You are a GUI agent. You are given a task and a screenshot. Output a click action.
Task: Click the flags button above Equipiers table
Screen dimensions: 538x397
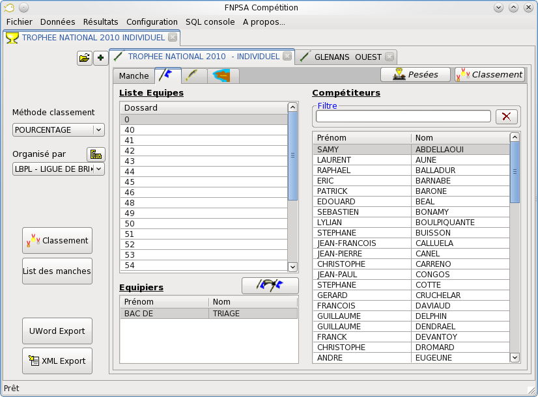point(270,285)
